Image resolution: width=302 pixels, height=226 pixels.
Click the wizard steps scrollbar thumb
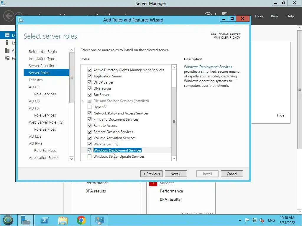tap(71, 78)
